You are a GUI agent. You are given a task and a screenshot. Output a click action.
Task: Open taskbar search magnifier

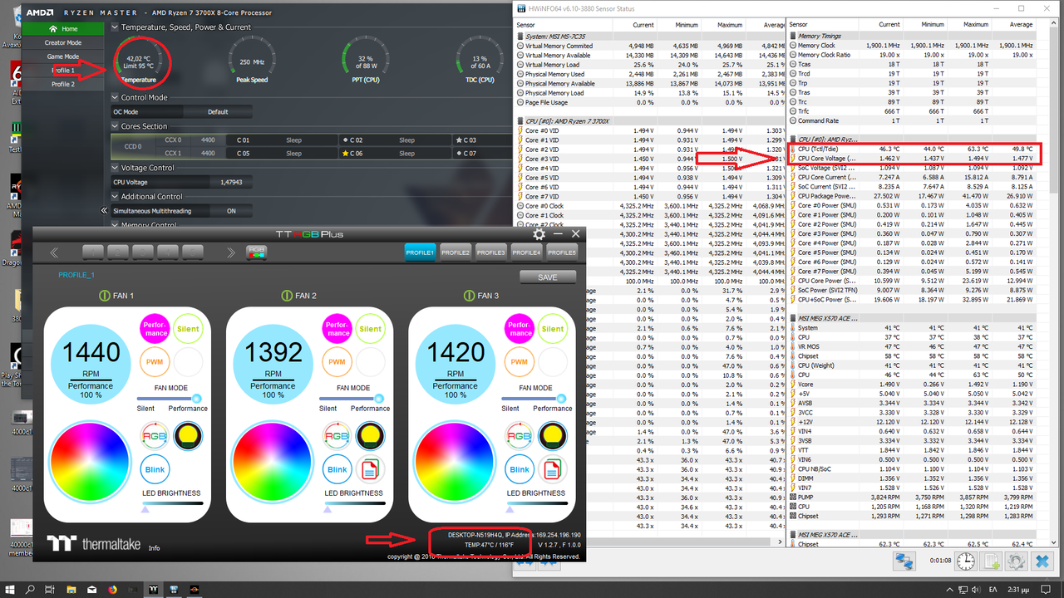30,590
